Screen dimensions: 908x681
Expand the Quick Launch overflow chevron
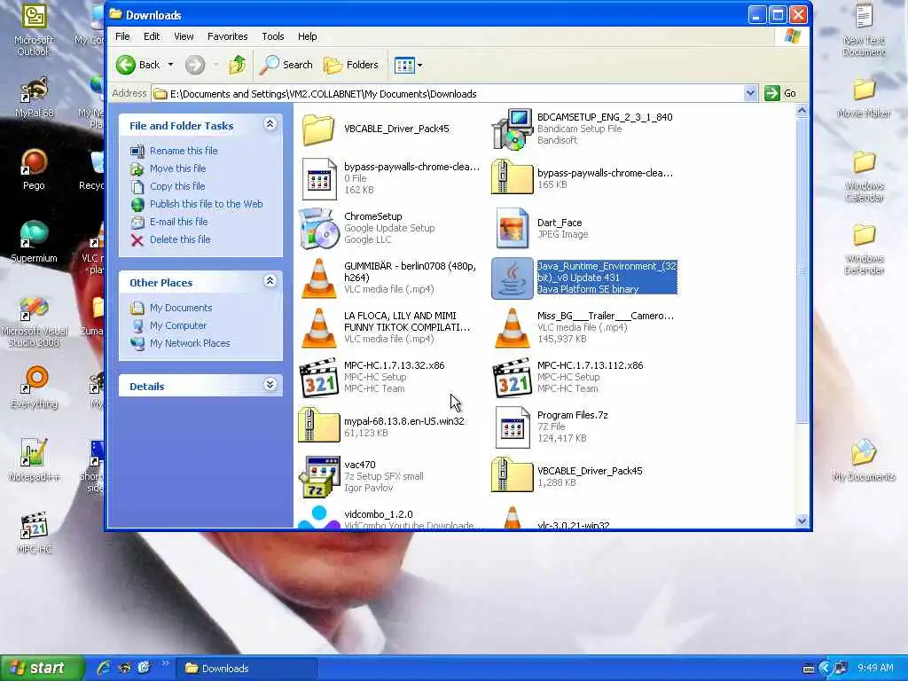[165, 663]
